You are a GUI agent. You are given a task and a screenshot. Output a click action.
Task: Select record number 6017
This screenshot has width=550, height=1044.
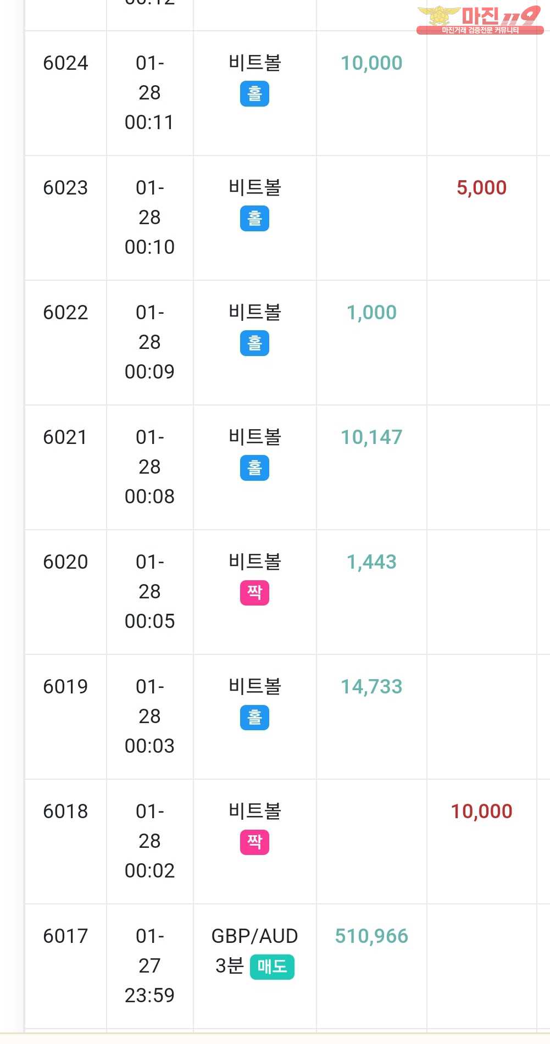[65, 936]
